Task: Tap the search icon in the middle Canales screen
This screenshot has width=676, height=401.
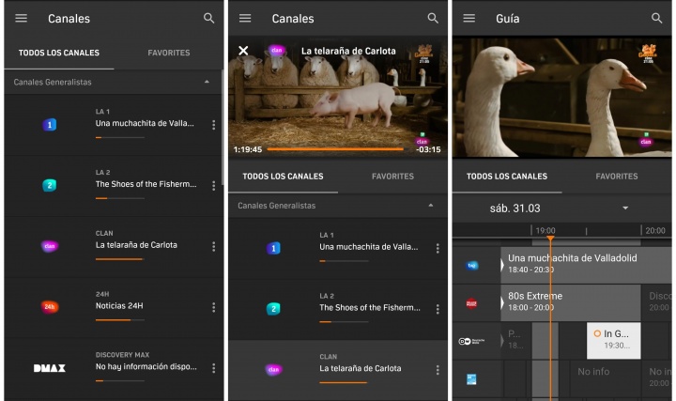Action: pyautogui.click(x=433, y=18)
